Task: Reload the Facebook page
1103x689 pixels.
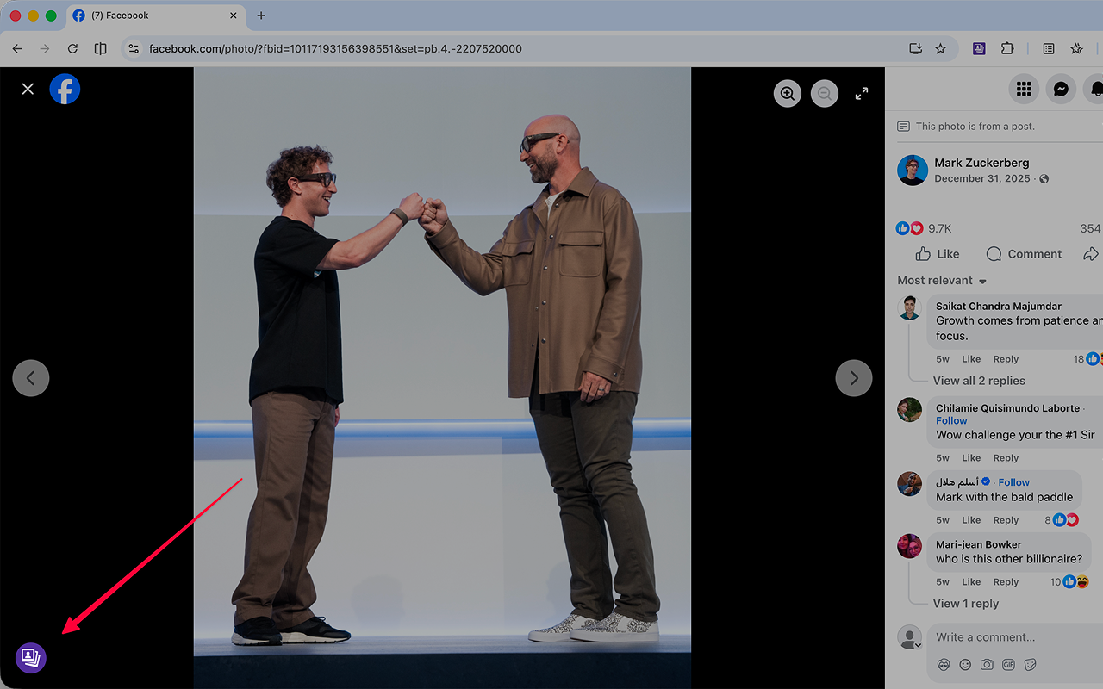Action: coord(72,49)
